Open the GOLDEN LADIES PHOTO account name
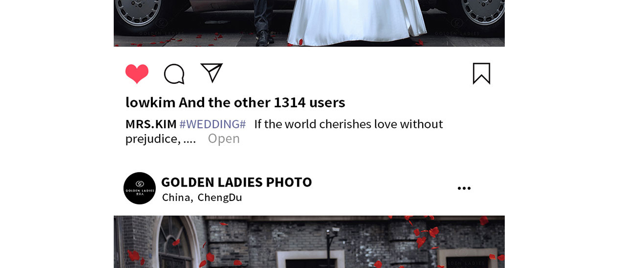Screen dimensions: 618x268 click(x=236, y=182)
